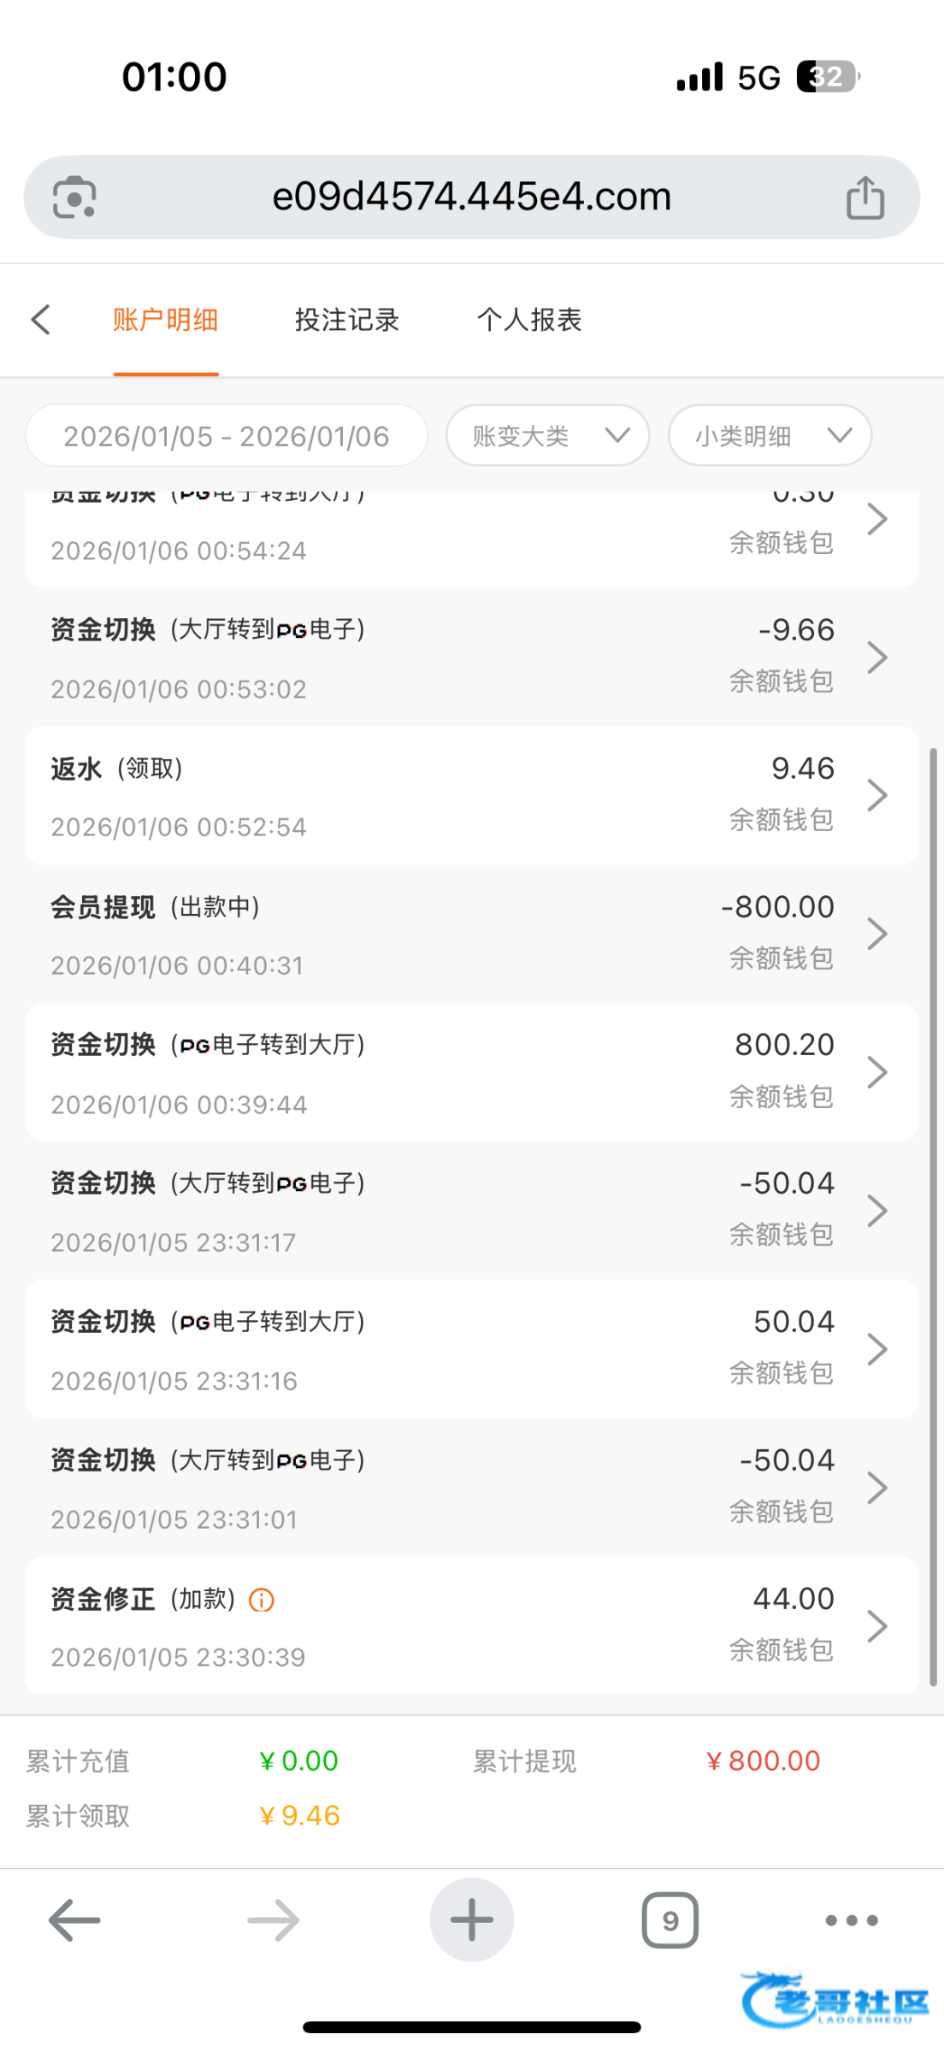Tap the back chevron beside 账户明细
Screen dimensions: 944x2052
coord(41,320)
